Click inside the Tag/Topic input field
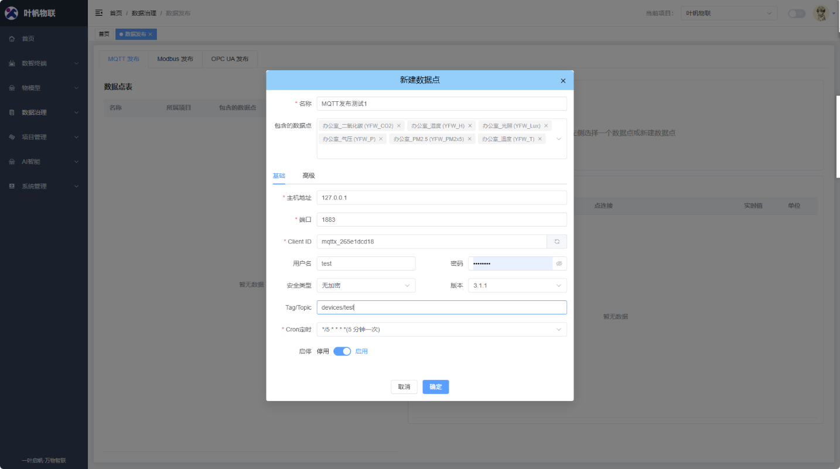Viewport: 840px width, 469px height. tap(441, 307)
